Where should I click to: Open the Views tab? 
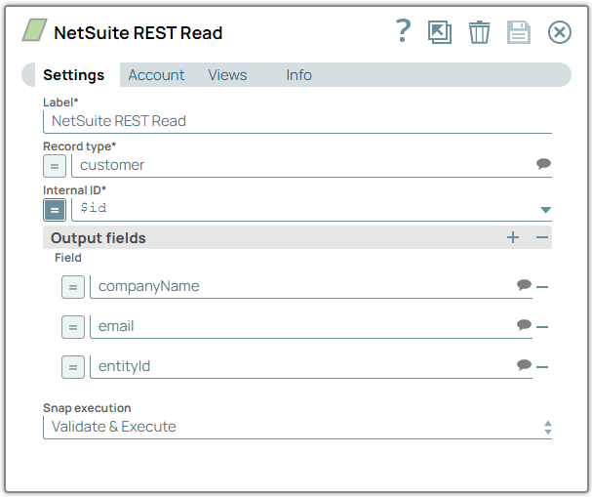tap(227, 75)
